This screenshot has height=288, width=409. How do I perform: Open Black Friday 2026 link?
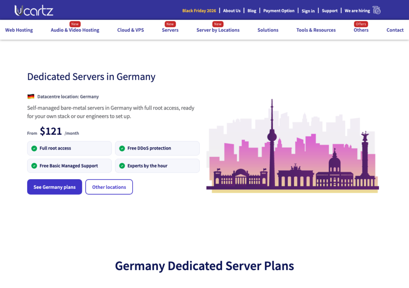199,11
